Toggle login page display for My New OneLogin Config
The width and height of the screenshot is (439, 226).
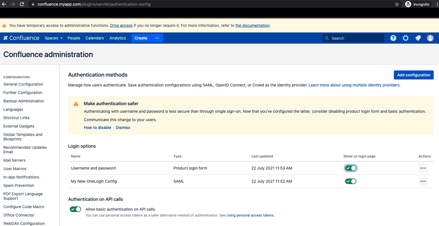(x=351, y=181)
